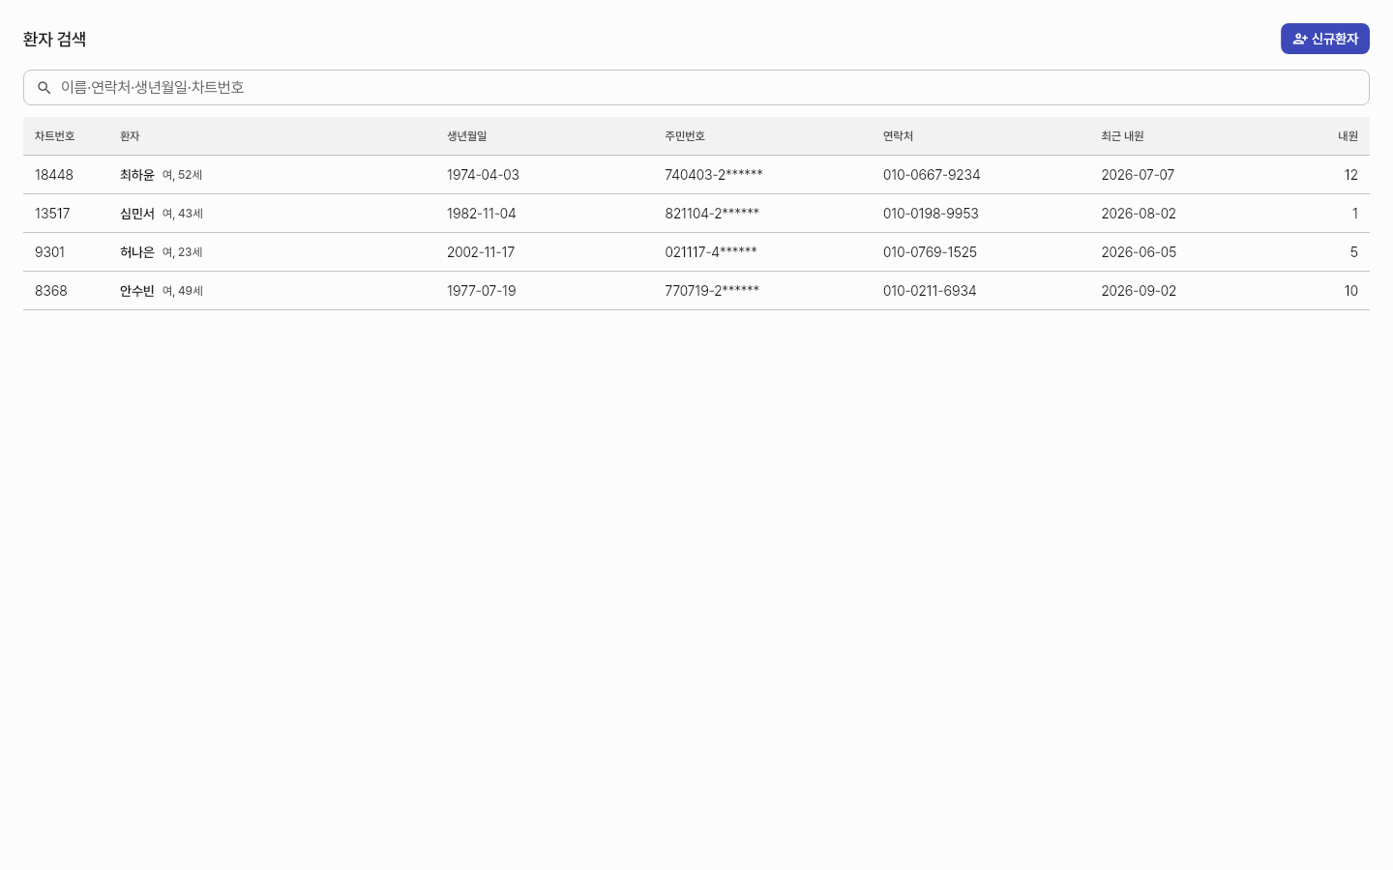Click birth date 1982-11-04
This screenshot has height=870, width=1393.
point(482,214)
